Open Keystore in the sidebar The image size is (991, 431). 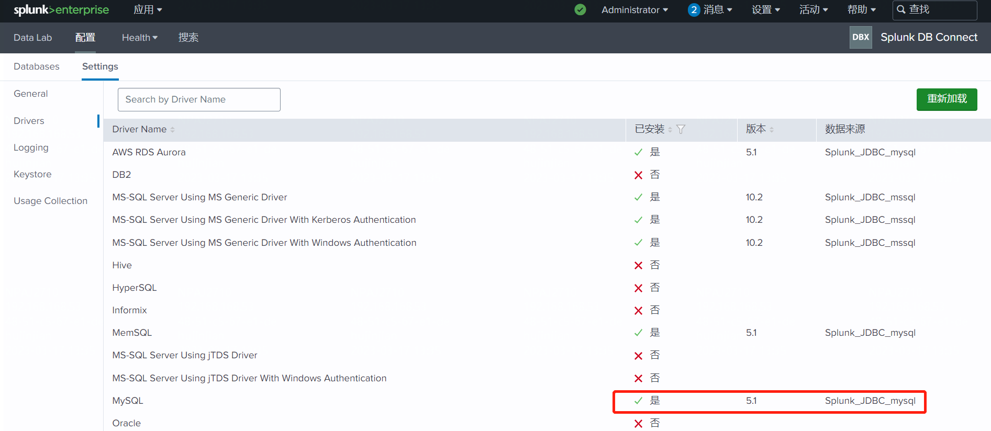click(x=32, y=174)
